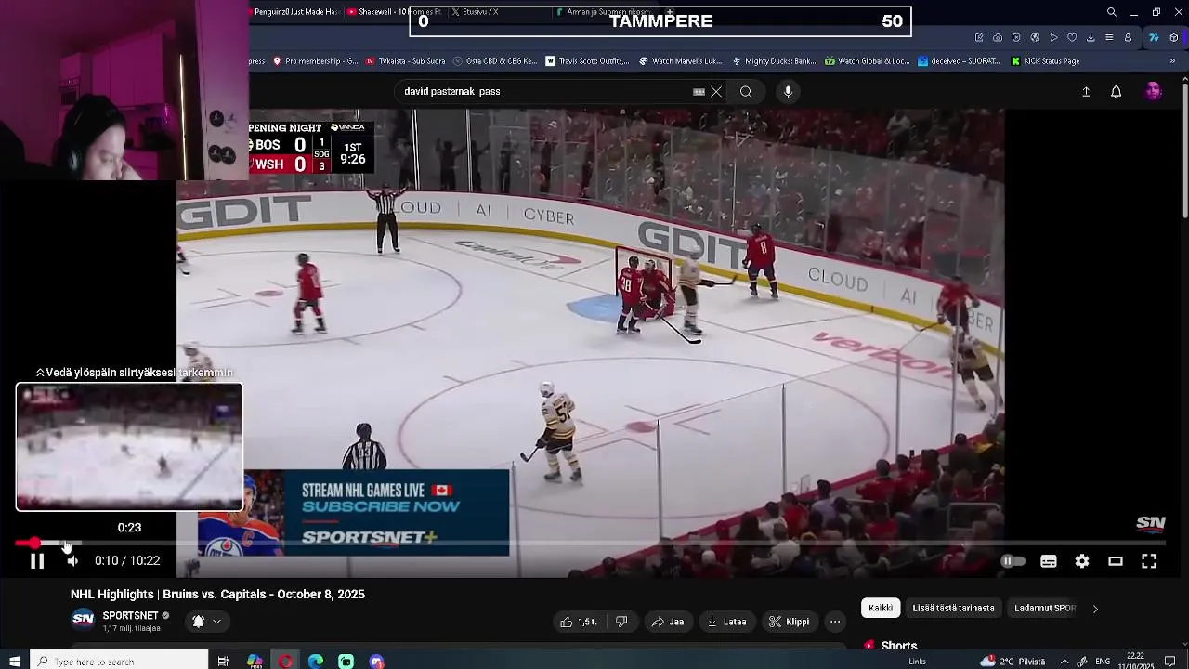Open the account avatar menu
Image resolution: width=1189 pixels, height=669 pixels.
[x=1154, y=92]
